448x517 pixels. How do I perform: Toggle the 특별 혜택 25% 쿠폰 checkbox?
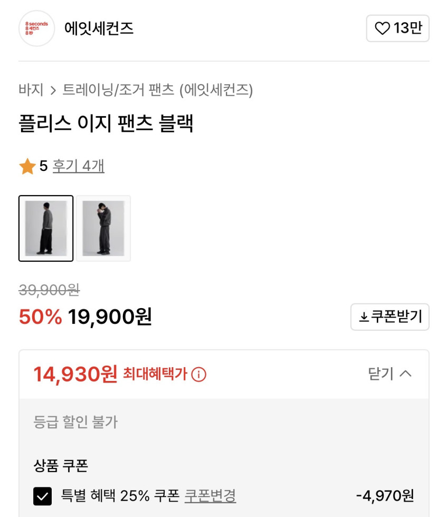click(x=42, y=496)
